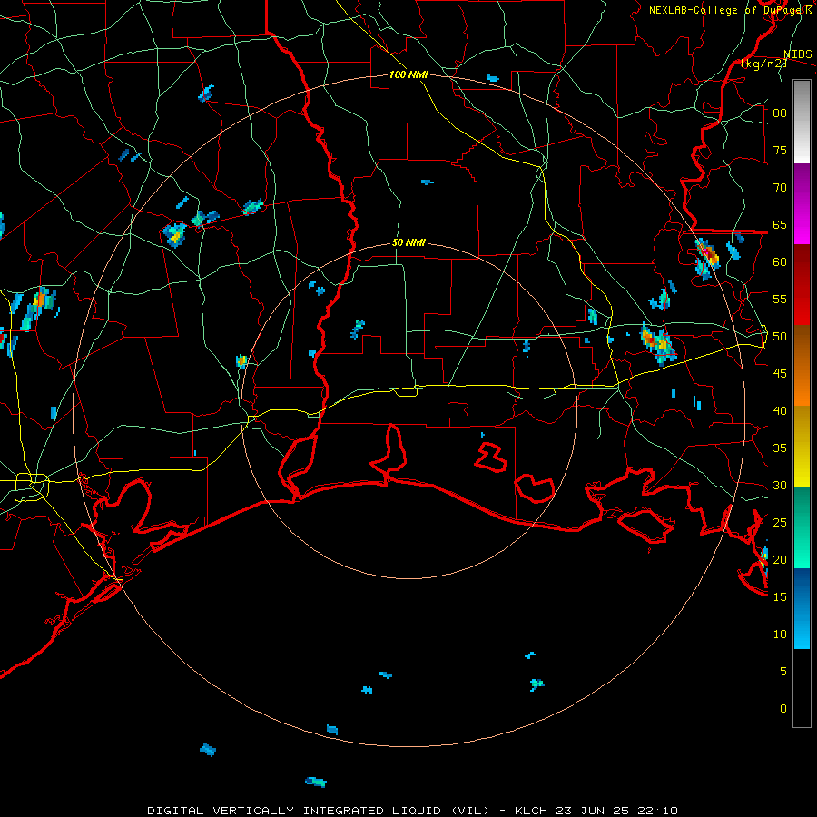Click the 5 value on the color scale
Viewport: 817px width, 817px height.
(x=783, y=672)
